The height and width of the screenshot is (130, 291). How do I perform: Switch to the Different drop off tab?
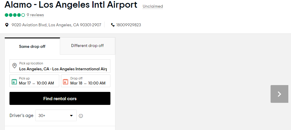pos(87,46)
